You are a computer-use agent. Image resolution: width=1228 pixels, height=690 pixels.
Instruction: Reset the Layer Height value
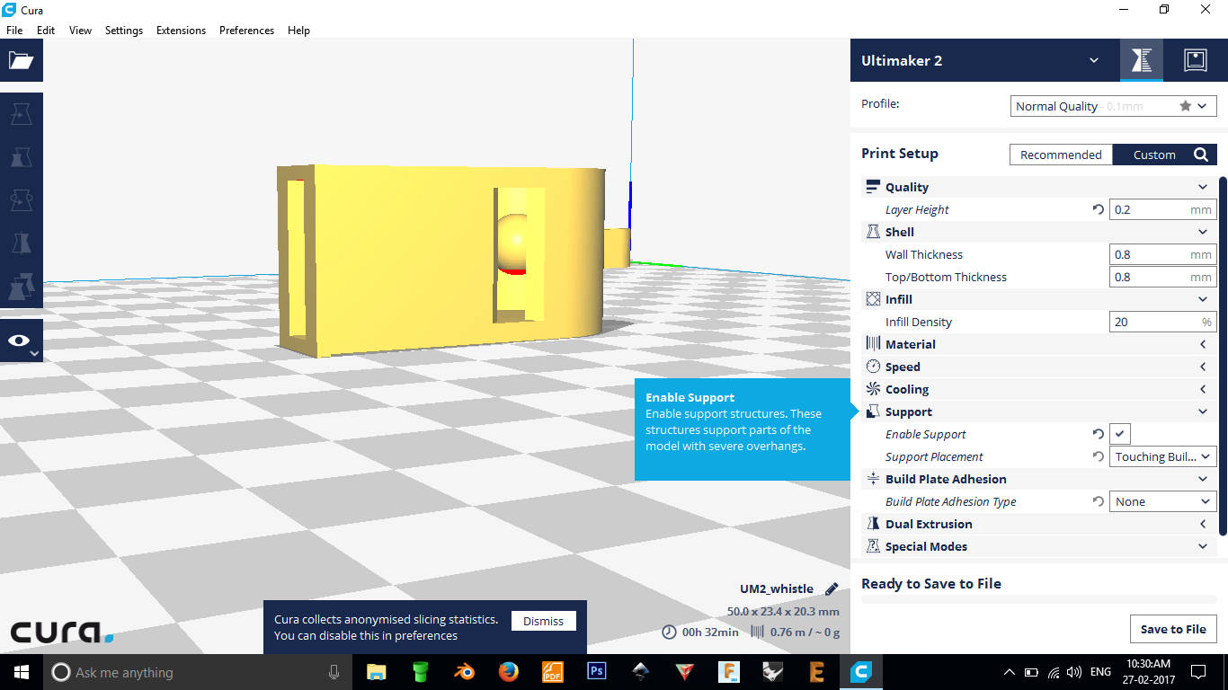(x=1098, y=209)
